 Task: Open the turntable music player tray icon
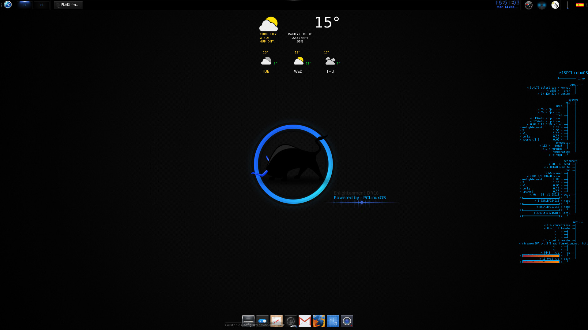(555, 5)
